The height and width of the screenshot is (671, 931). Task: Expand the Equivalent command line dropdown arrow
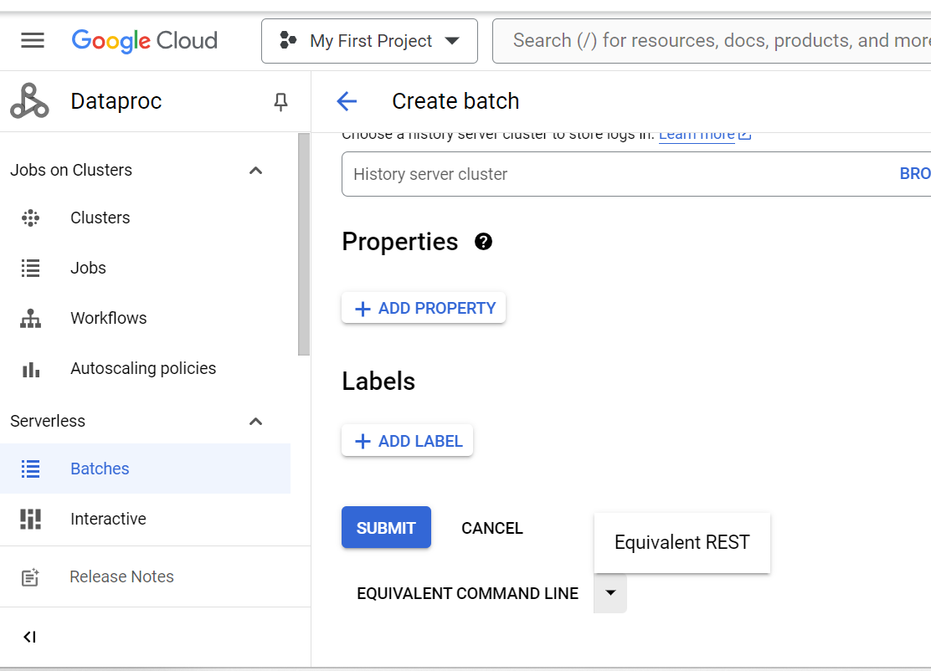click(x=610, y=593)
